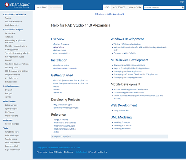Open C++ Reference sidebar link
186x160 pixels.
click(11, 78)
